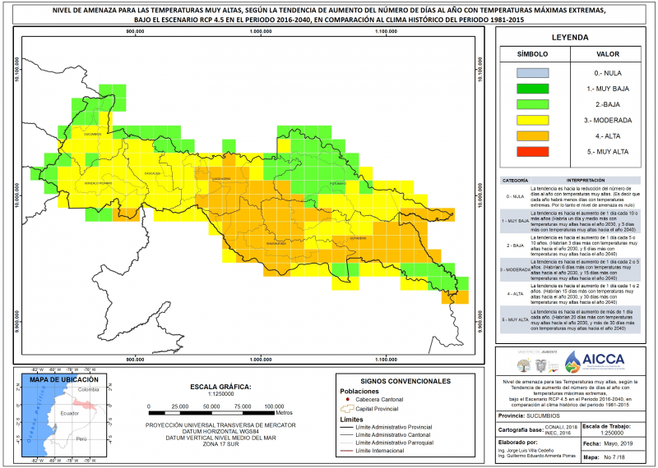Click the CUYABENO canton label
This screenshot has height=468, width=658.
[x=358, y=238]
